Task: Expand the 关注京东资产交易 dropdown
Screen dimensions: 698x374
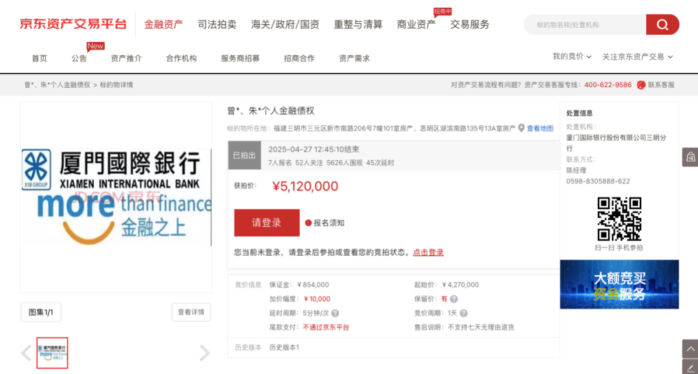Action: pyautogui.click(x=637, y=56)
